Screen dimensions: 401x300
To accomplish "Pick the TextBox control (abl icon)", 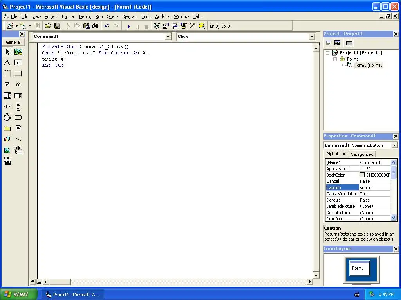I will (18, 63).
